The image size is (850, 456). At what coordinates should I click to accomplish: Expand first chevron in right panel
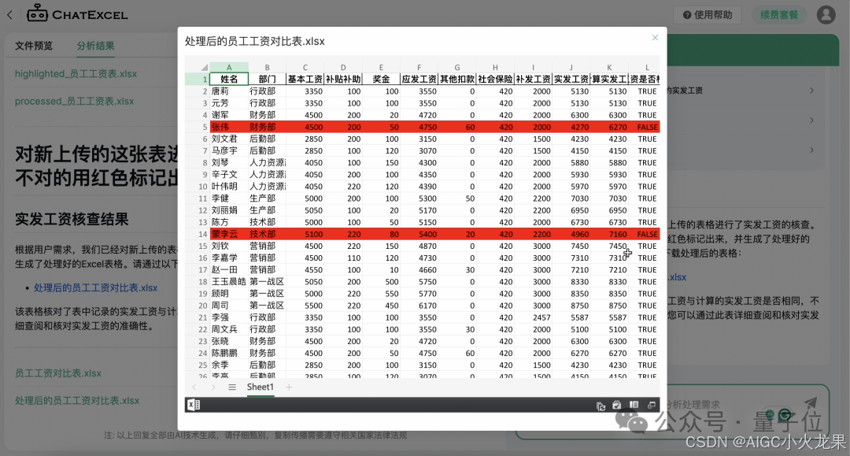pos(811,91)
